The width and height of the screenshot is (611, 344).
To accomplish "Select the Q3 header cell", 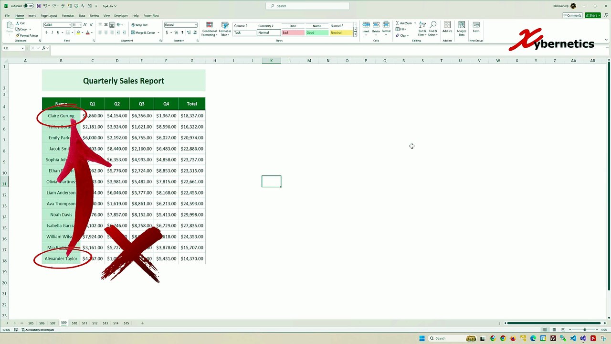I will (141, 104).
